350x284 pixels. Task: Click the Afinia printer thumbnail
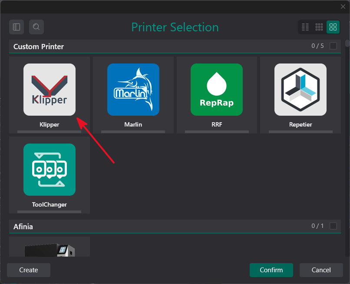click(50, 250)
